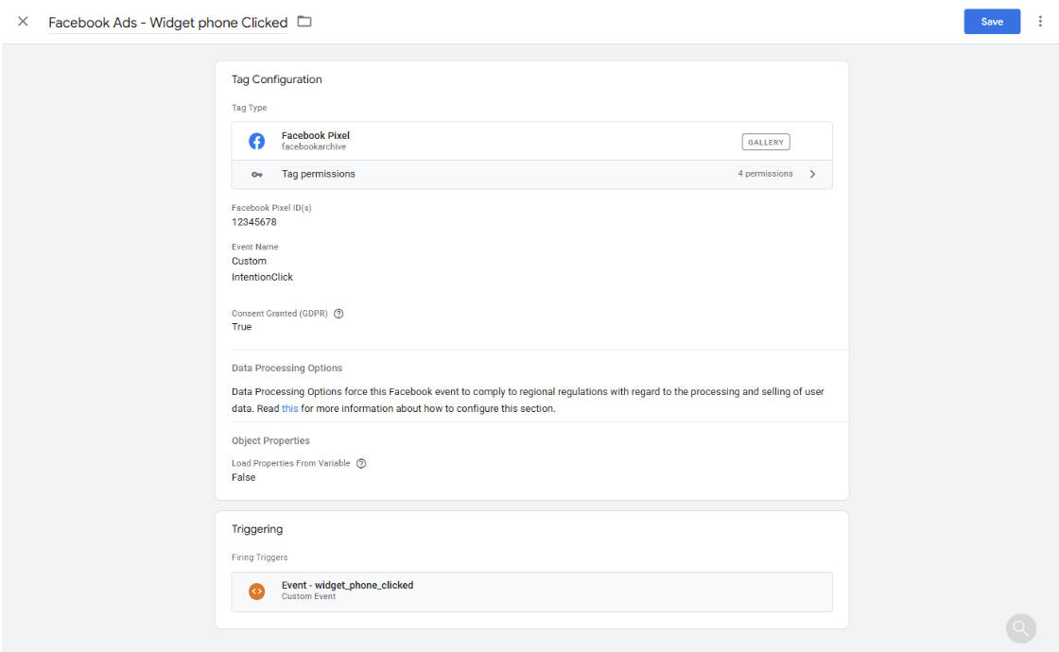
Task: Click the facebookarchive author text
Action: pyautogui.click(x=313, y=146)
